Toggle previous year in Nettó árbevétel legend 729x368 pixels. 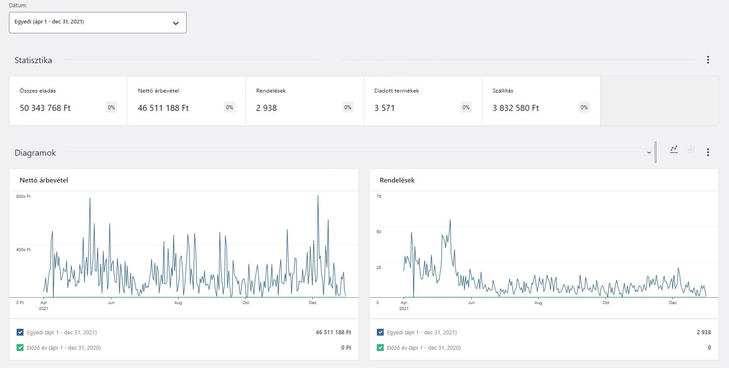point(20,348)
